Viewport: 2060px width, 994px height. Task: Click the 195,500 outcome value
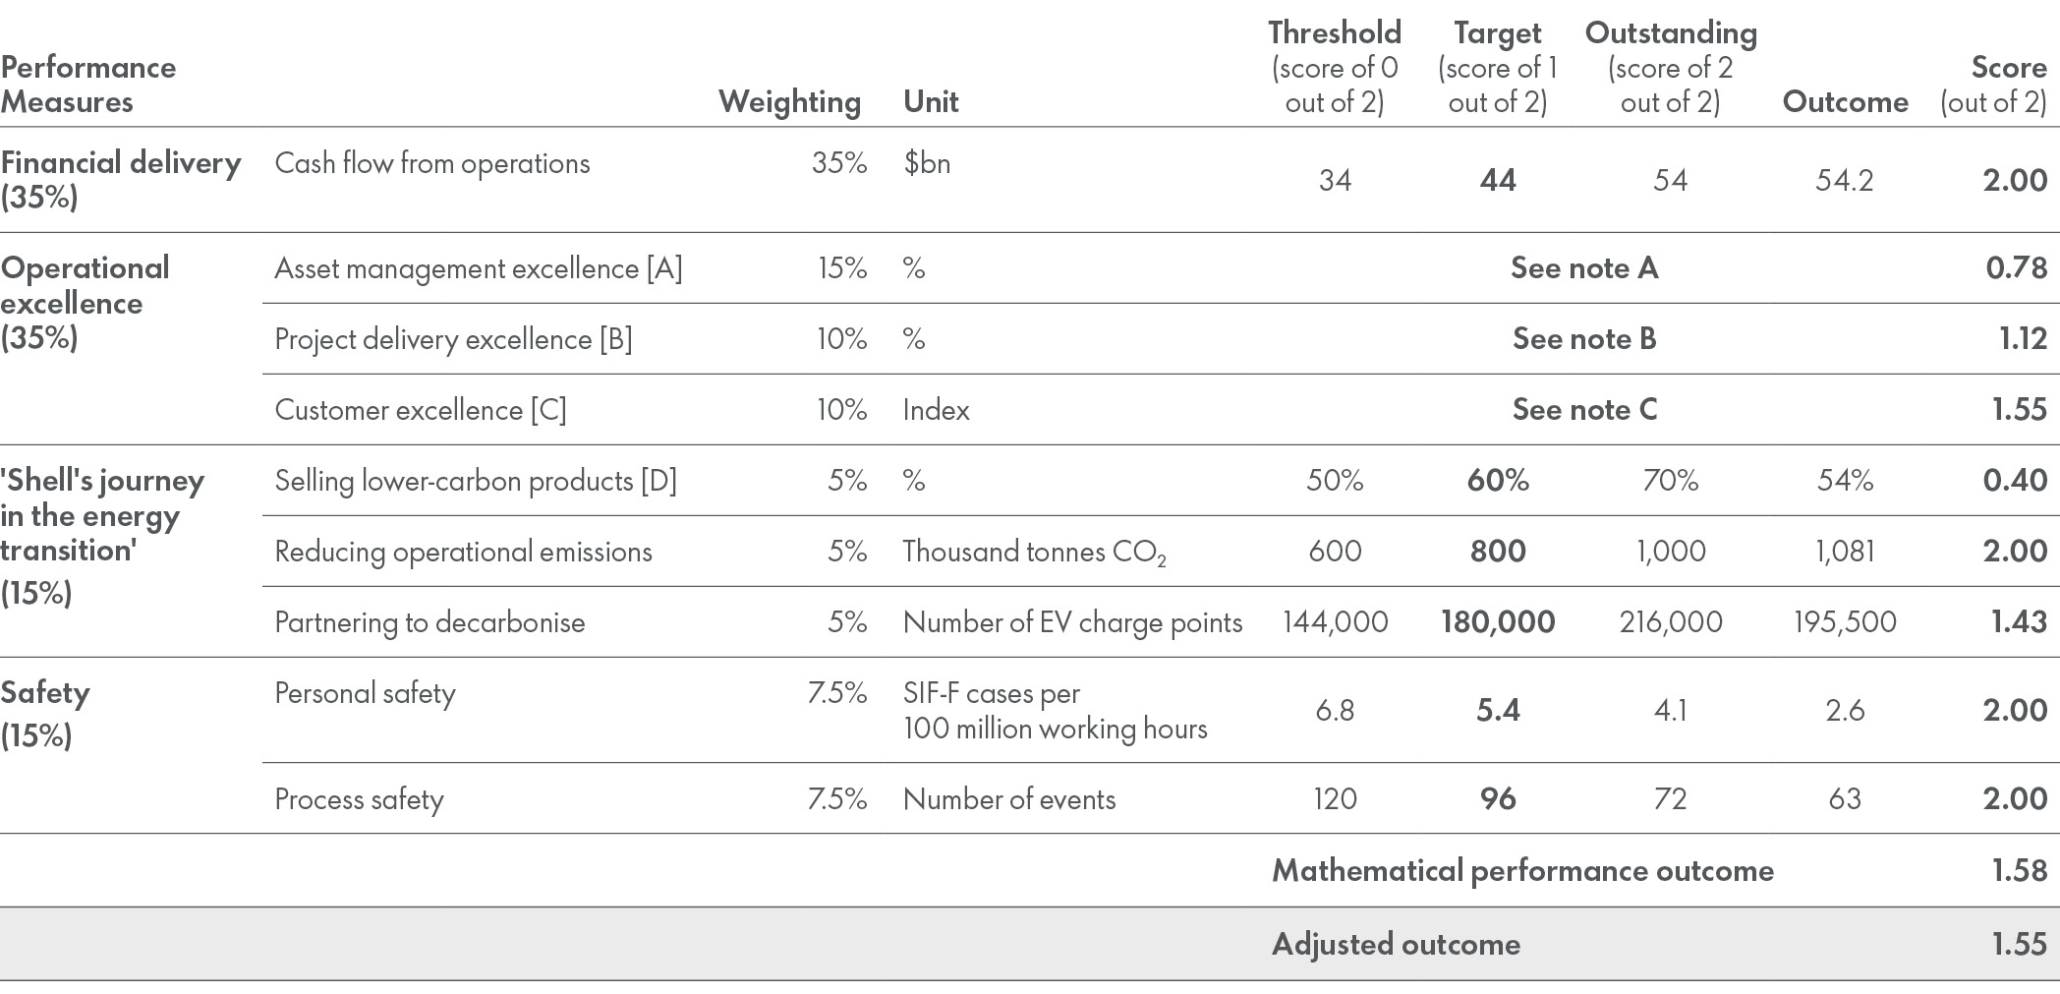point(1845,622)
